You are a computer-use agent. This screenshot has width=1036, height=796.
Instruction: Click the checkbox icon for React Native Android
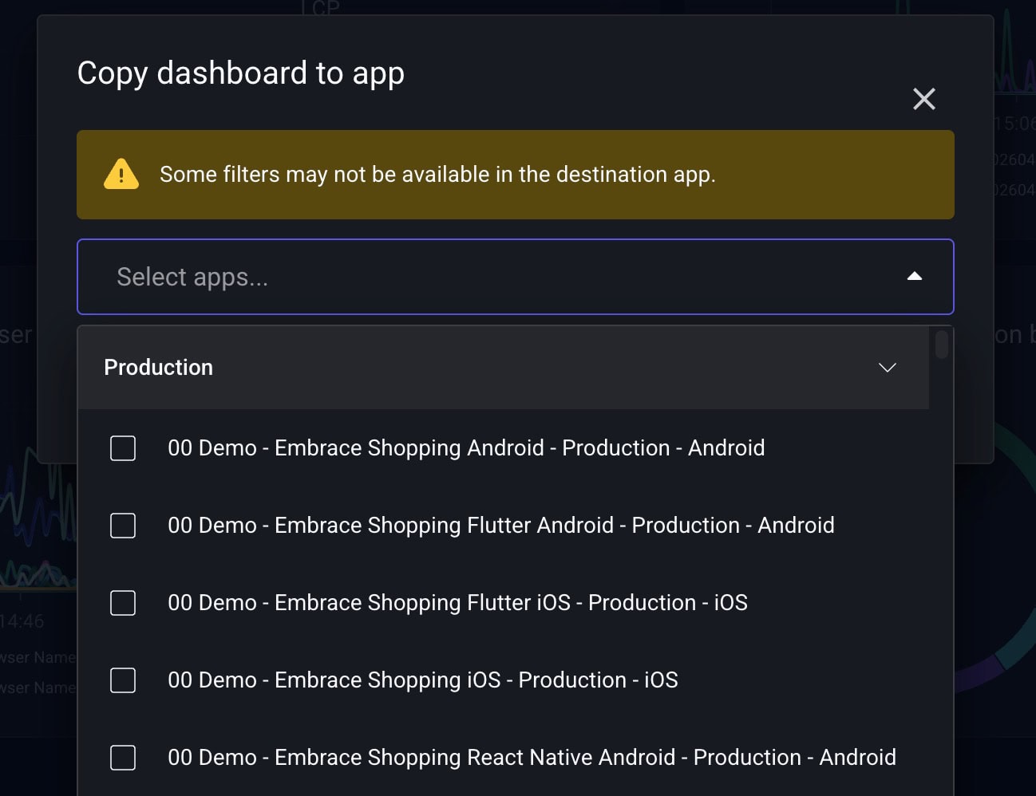coord(122,758)
